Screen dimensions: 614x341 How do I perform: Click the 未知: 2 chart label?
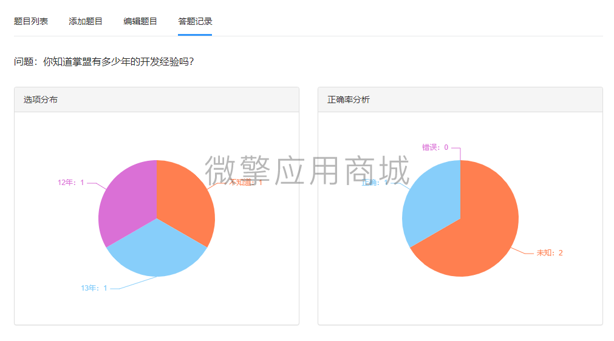tap(550, 253)
